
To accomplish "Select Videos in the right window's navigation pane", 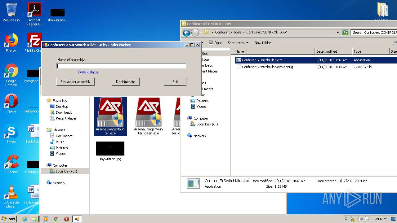I will tap(198, 107).
